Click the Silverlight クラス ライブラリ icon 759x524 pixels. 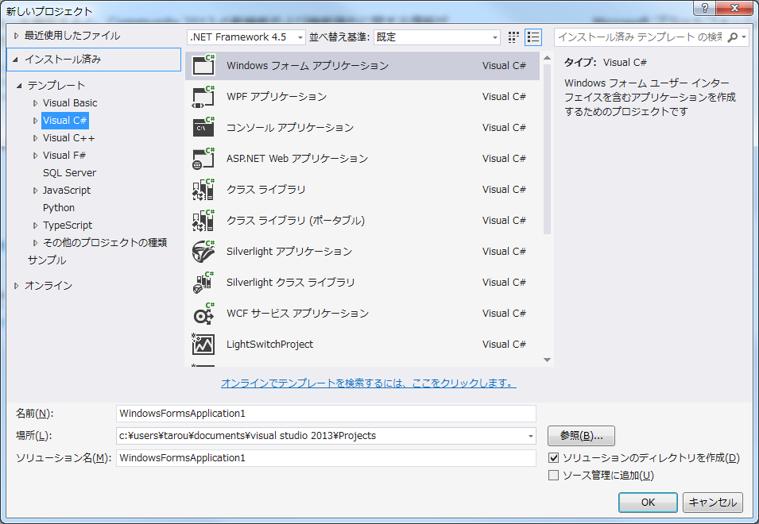point(203,282)
